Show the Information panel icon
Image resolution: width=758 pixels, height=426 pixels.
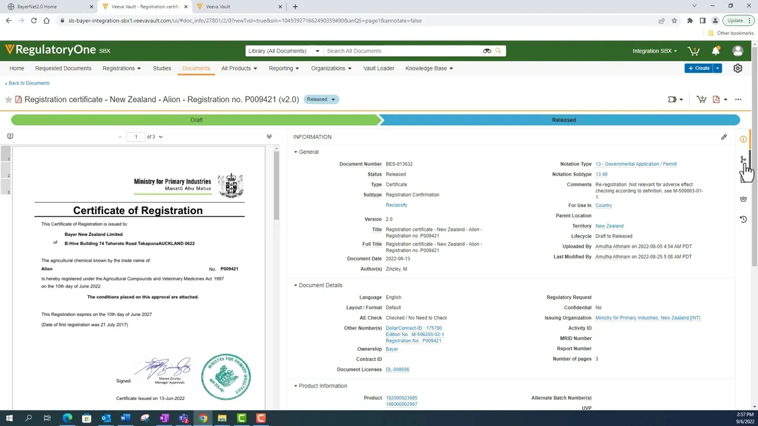(743, 139)
